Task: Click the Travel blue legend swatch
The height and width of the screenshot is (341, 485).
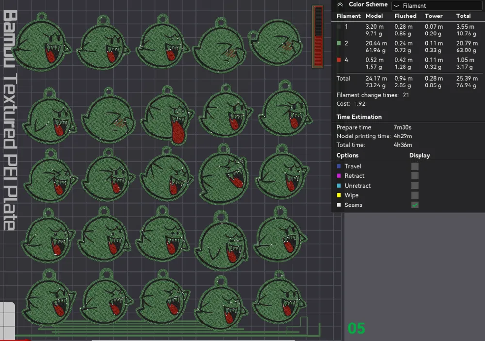Action: click(x=339, y=166)
